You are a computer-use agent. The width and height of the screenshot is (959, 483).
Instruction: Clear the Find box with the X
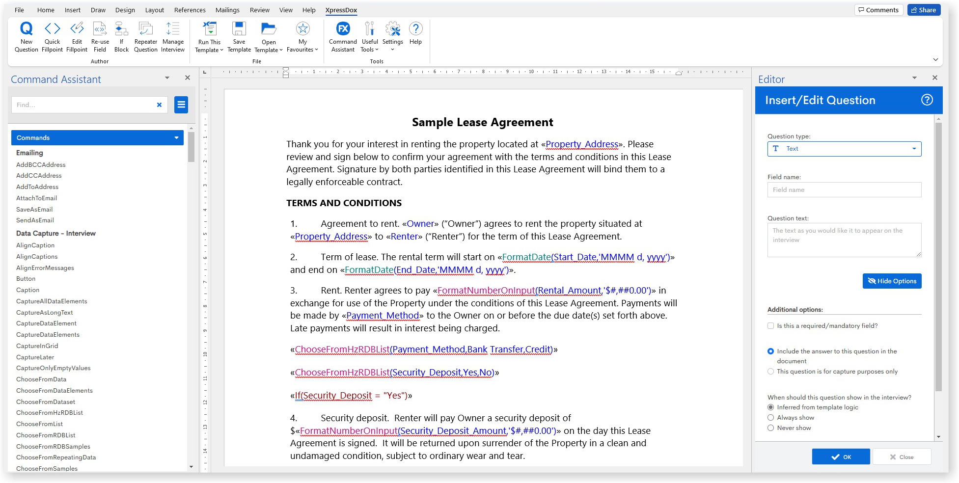click(159, 105)
